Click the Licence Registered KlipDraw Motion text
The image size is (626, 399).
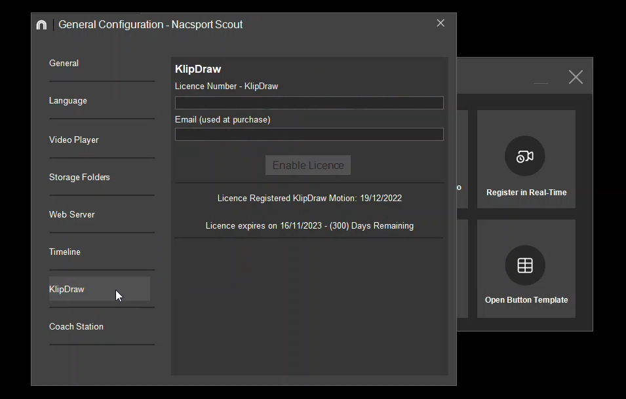(309, 198)
